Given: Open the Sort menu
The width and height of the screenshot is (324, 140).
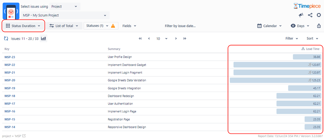Looking at the screenshot, I should 312,39.
